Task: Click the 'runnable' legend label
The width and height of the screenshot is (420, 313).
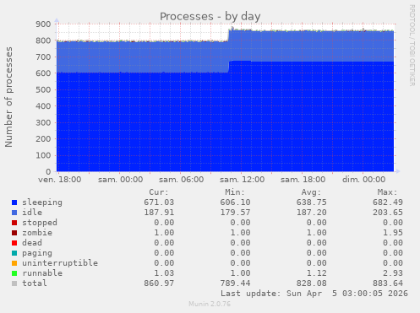Action: tap(42, 273)
